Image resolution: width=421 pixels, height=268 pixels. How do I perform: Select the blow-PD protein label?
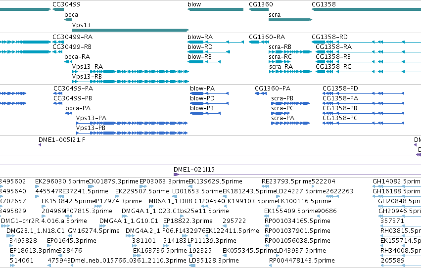pos(202,98)
